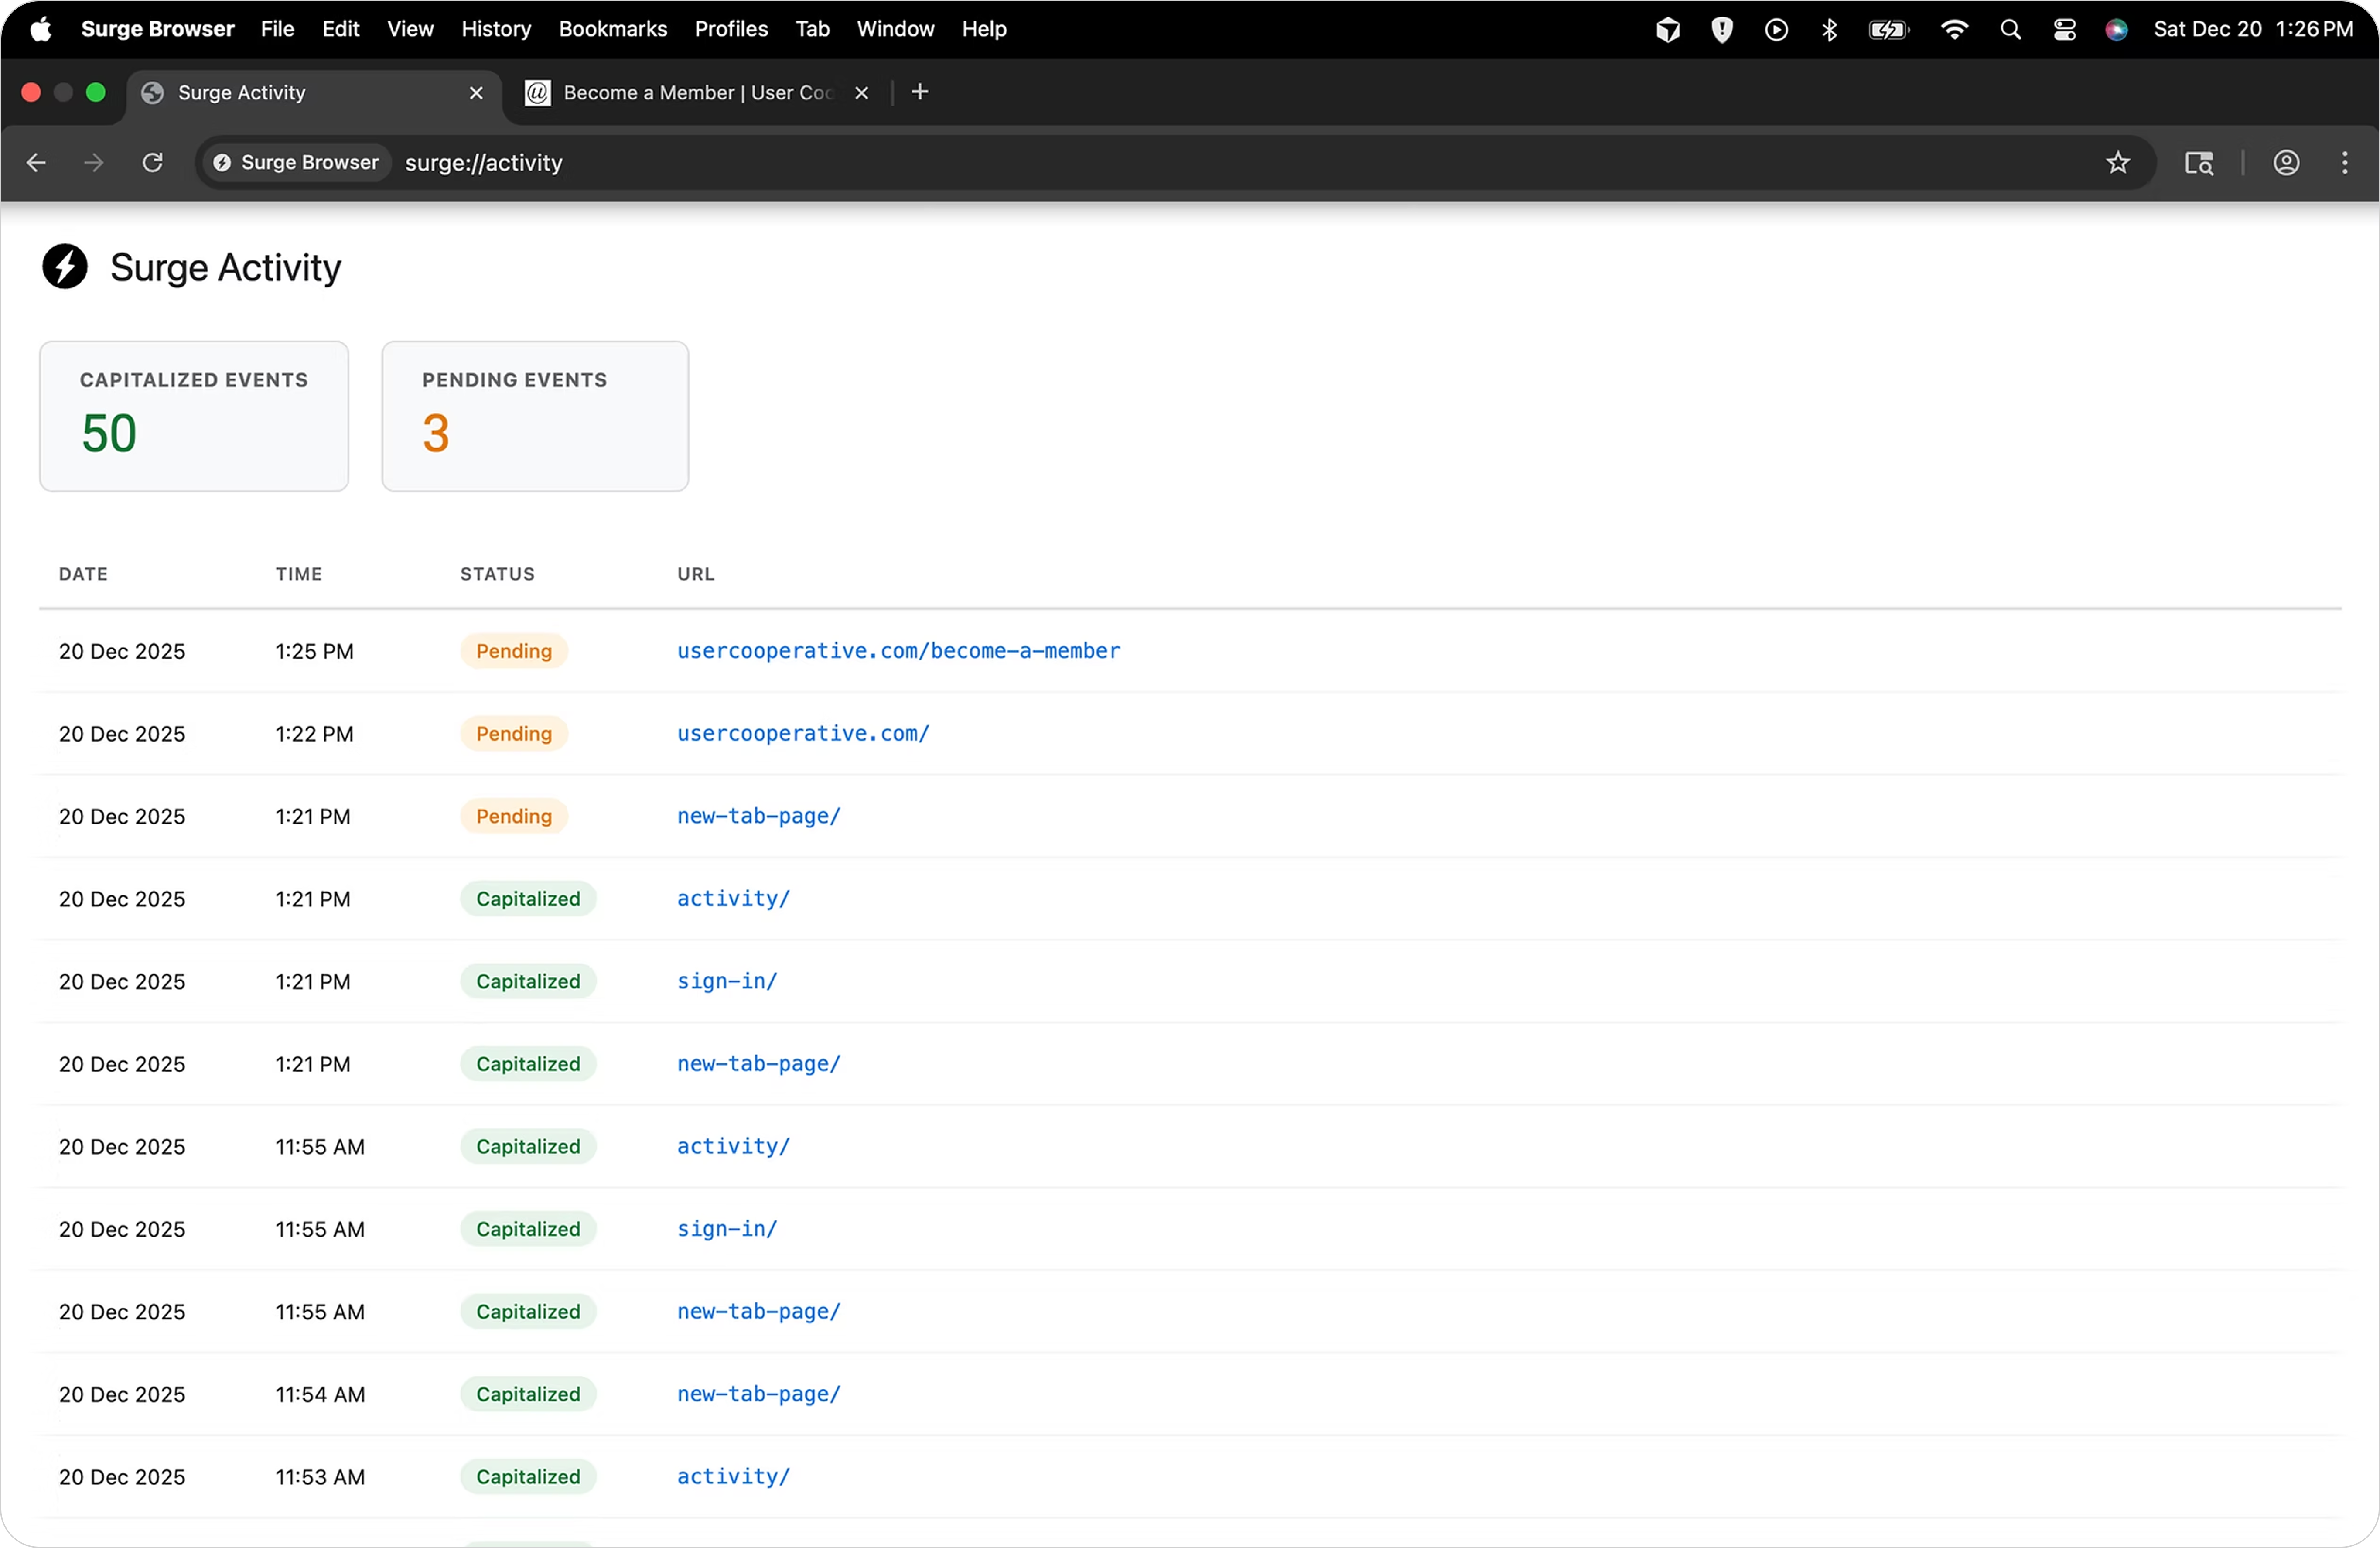Screen dimensions: 2380x1548
Task: Open activity/ link at 11:53 AM
Action: pyautogui.click(x=733, y=1476)
